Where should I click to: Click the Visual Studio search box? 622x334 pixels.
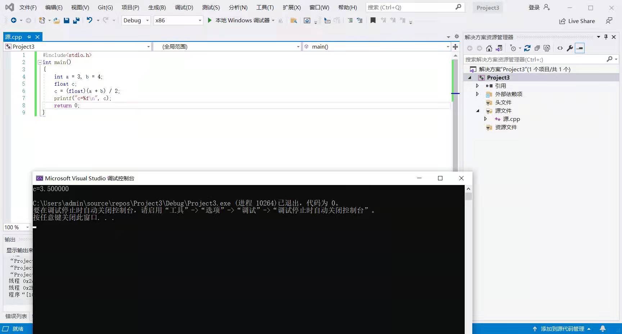click(x=415, y=7)
